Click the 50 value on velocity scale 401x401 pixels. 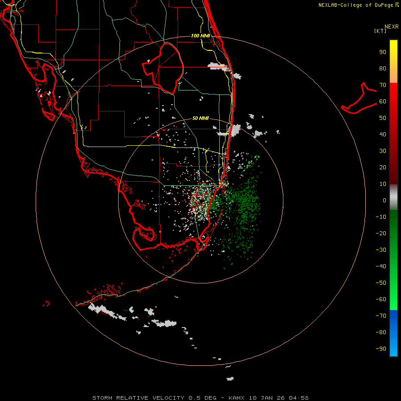[383, 118]
